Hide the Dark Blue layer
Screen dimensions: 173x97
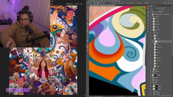click(x=151, y=66)
